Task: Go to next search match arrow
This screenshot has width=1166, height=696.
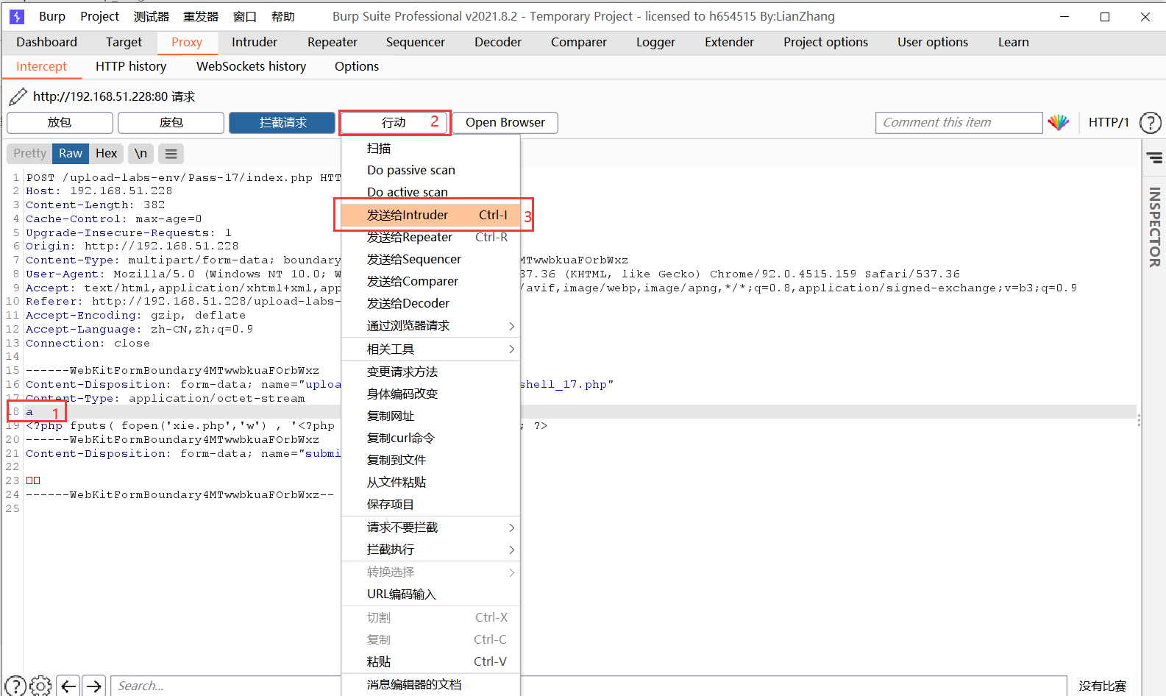Action: [x=94, y=686]
